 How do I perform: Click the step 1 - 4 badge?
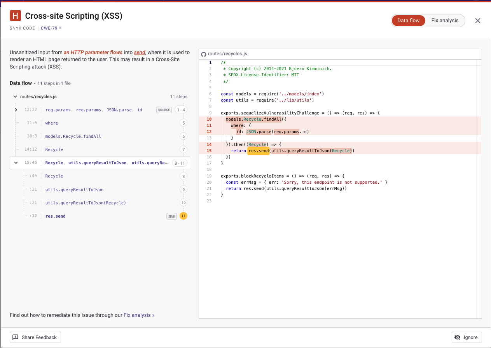pyautogui.click(x=181, y=110)
